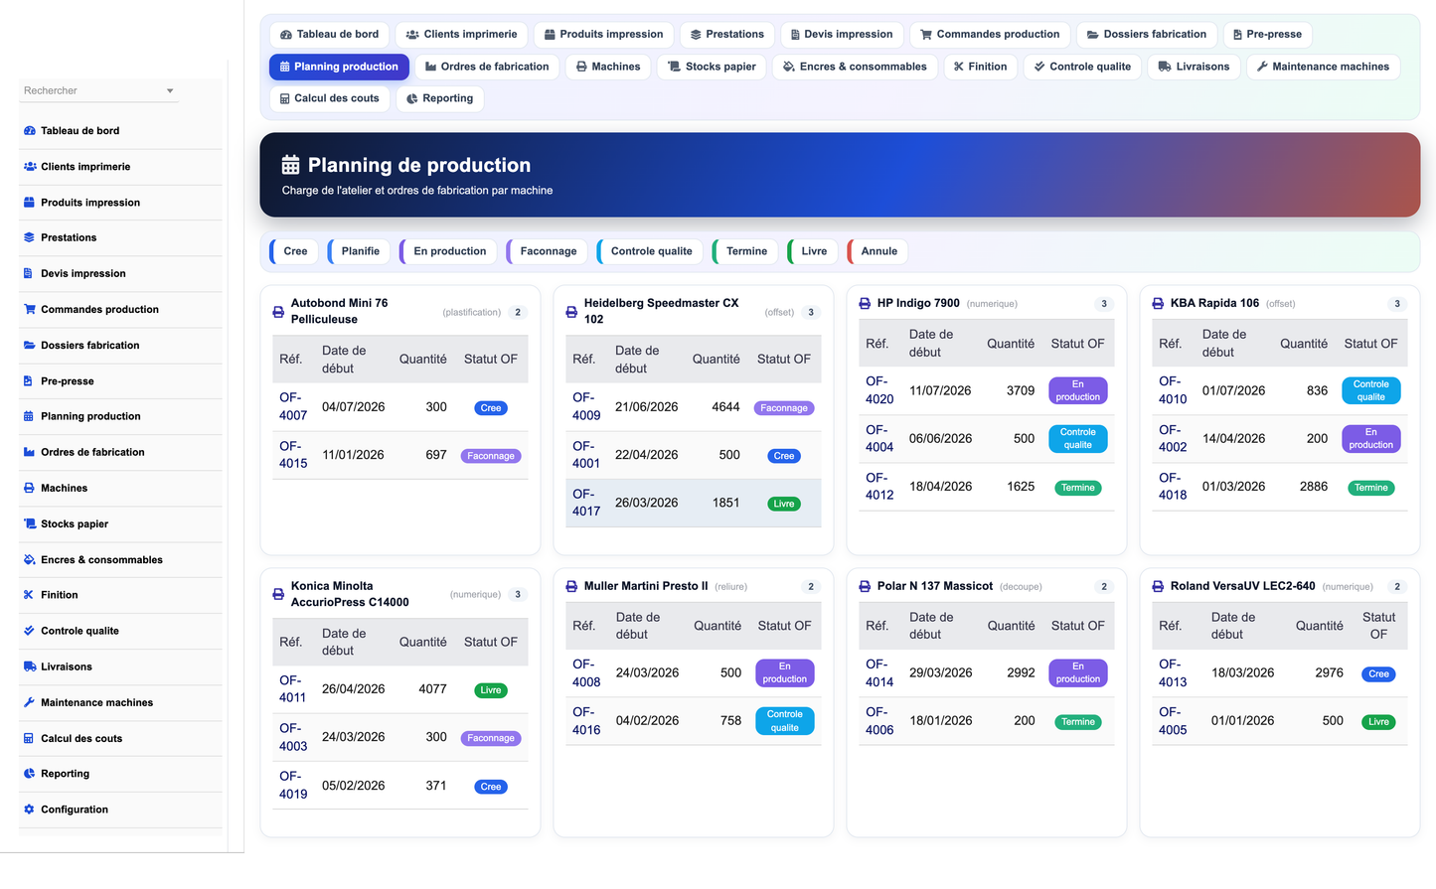Filter by Livre status chip

(x=813, y=251)
